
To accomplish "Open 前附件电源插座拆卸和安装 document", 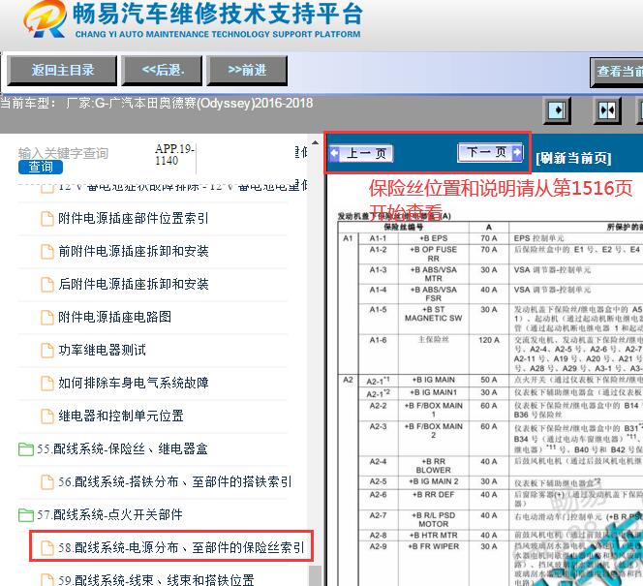I will 134,251.
